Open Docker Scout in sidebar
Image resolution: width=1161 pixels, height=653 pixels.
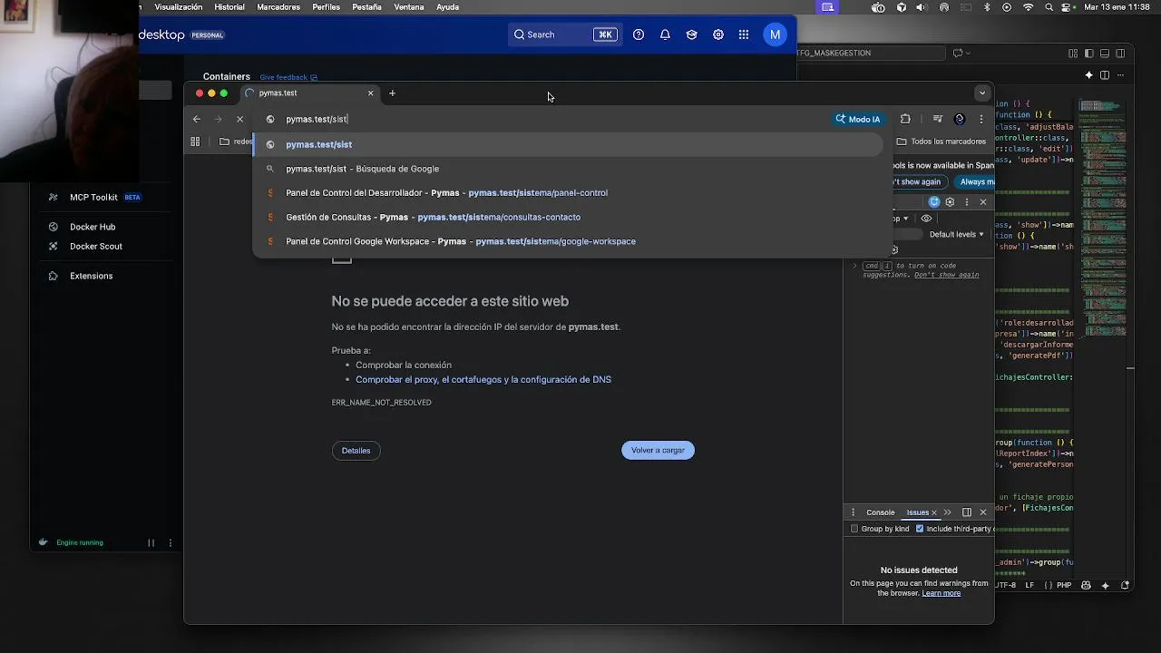click(96, 246)
